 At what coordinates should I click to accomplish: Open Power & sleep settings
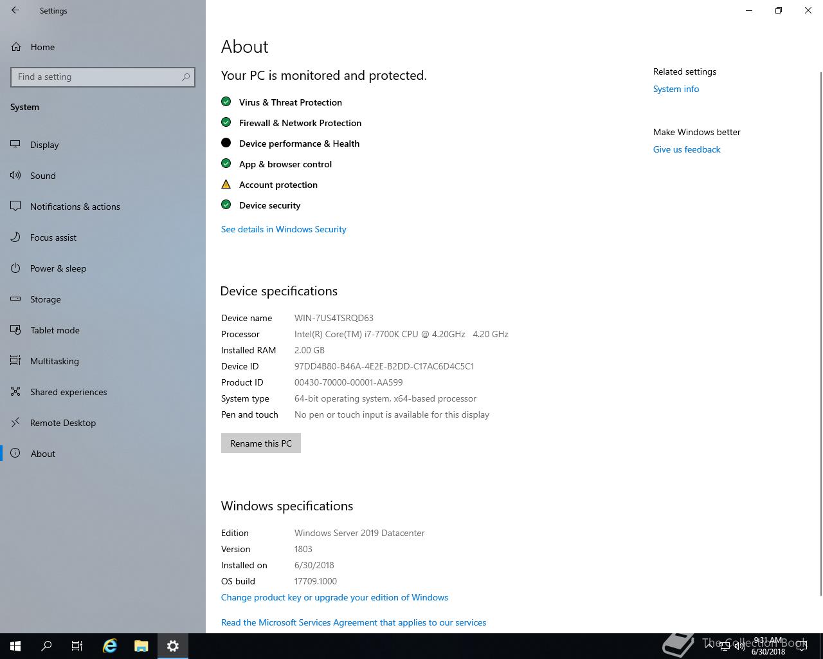(103, 268)
